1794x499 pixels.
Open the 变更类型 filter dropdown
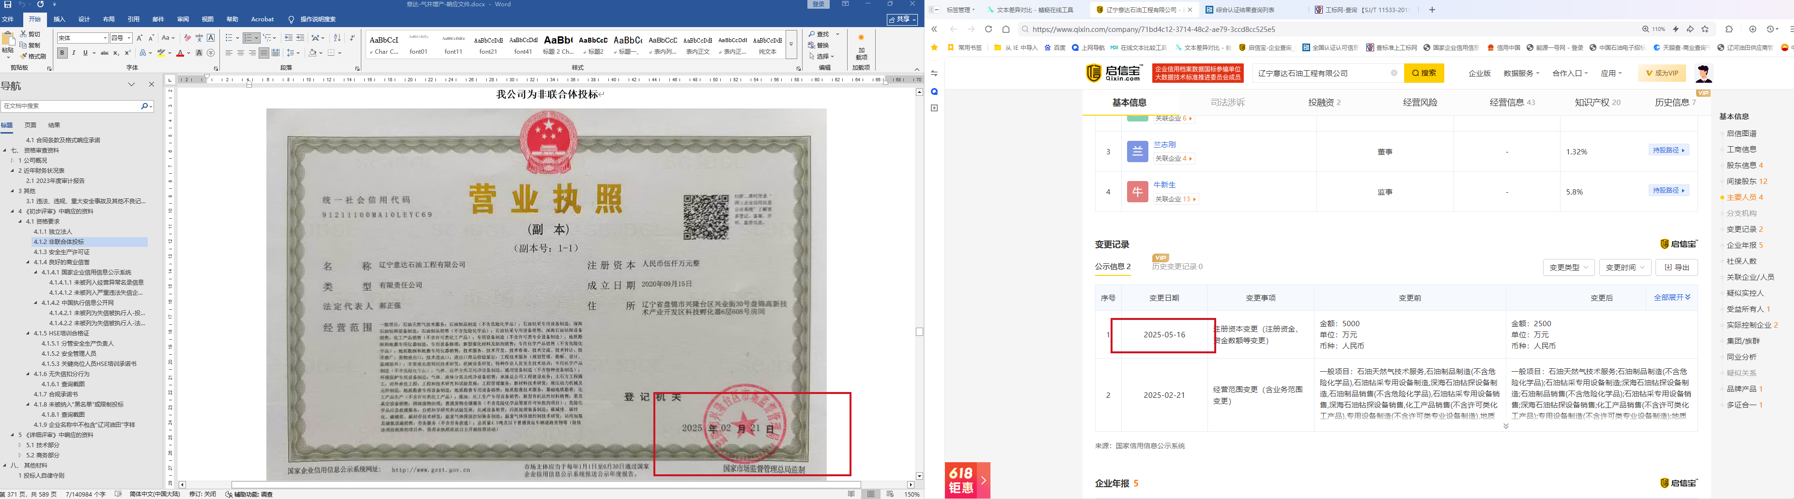1568,267
